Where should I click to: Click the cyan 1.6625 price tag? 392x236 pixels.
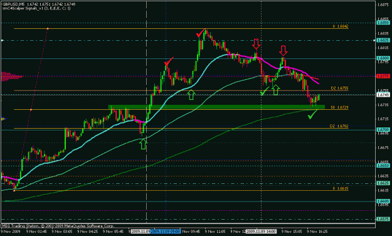point(383,183)
